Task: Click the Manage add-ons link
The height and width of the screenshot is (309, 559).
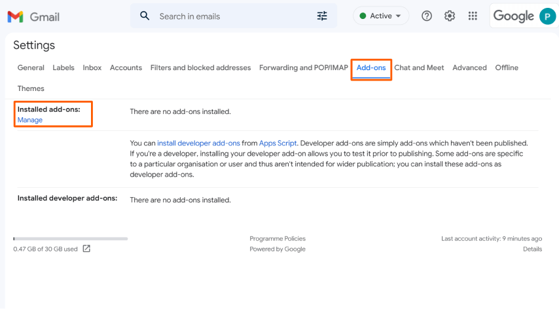Action: coord(30,120)
